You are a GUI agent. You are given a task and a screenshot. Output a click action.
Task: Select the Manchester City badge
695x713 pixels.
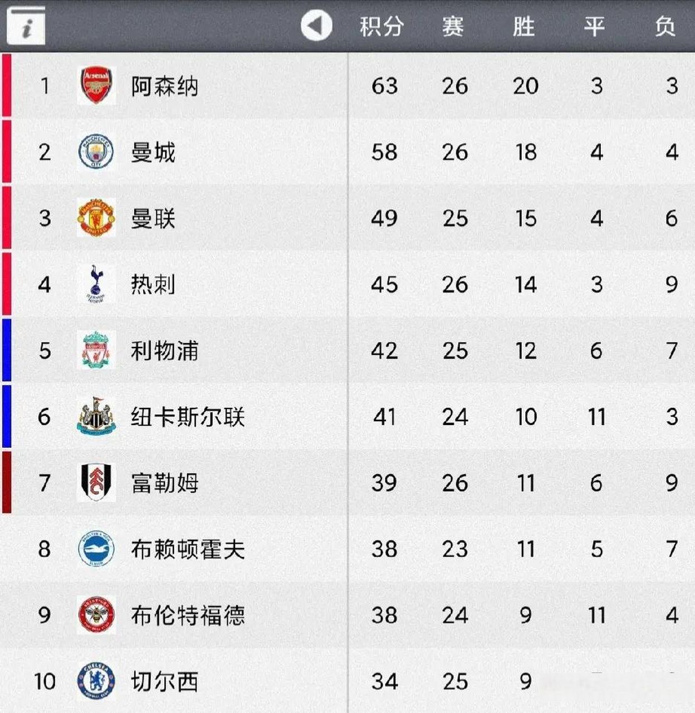point(96,152)
